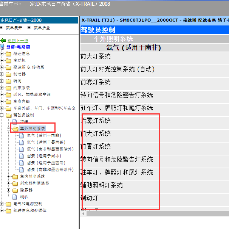Click the document icon for 卤素 (南非和墨西哥除外)

click(x=22, y=169)
